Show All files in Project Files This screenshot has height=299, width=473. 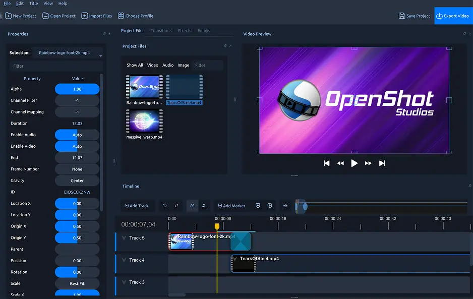(135, 65)
